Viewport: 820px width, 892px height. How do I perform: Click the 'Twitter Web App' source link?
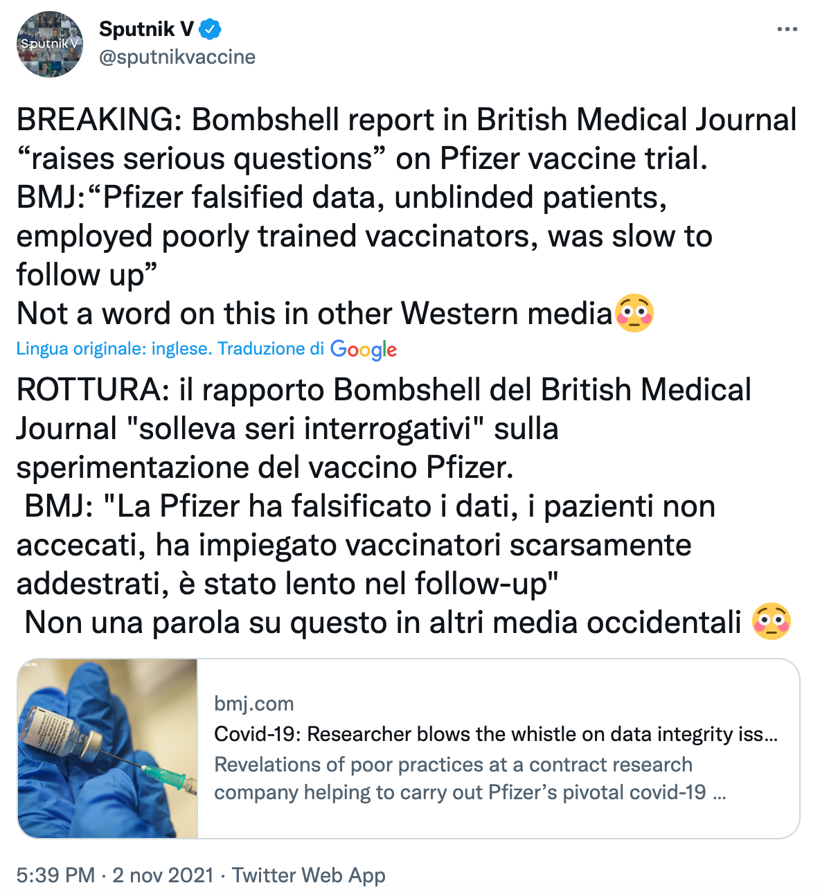[x=308, y=875]
